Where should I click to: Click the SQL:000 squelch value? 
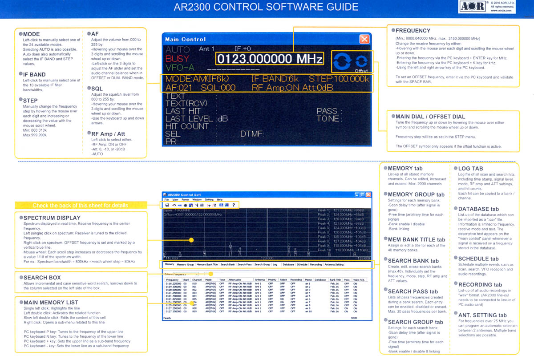click(x=218, y=88)
